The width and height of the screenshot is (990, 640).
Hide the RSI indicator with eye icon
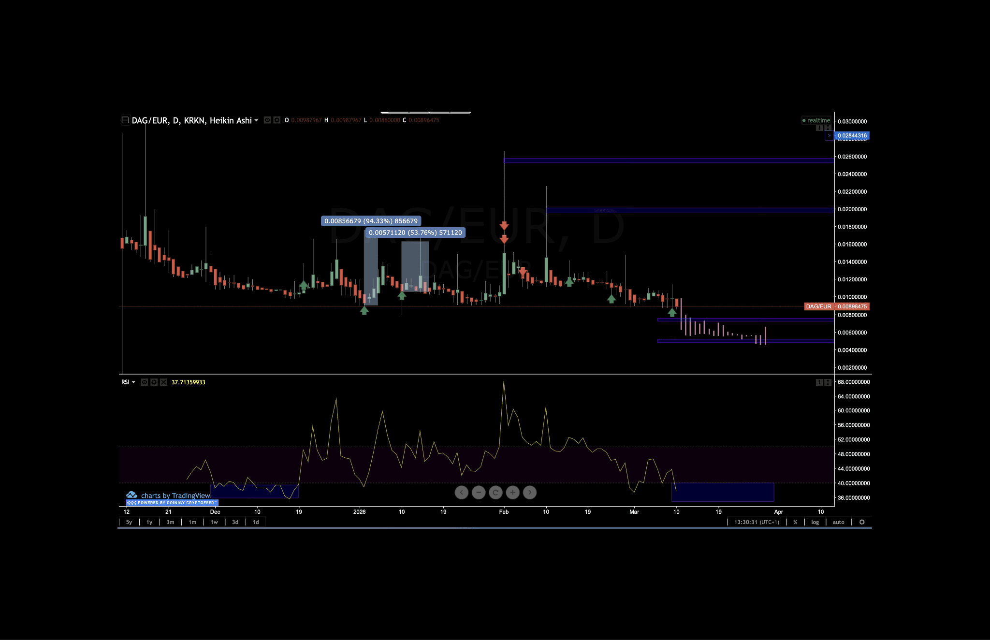(144, 382)
